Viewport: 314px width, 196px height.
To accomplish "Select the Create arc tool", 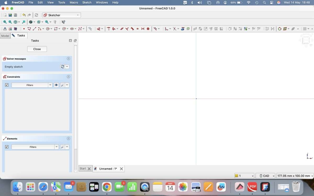I will click(x=40, y=29).
